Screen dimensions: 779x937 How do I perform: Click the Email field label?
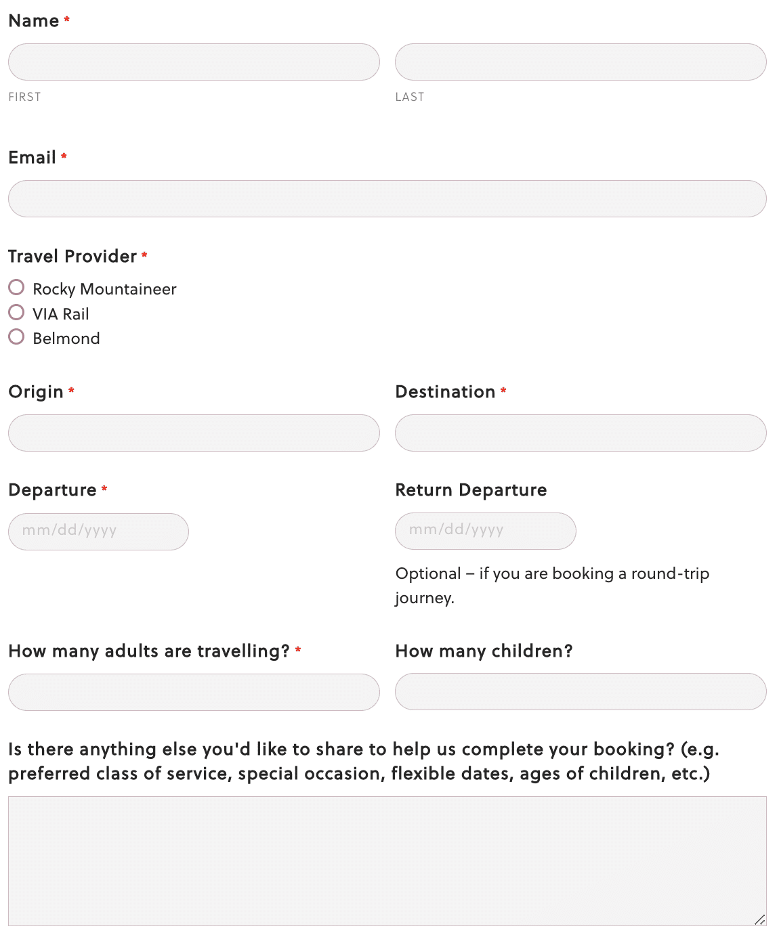(x=32, y=158)
